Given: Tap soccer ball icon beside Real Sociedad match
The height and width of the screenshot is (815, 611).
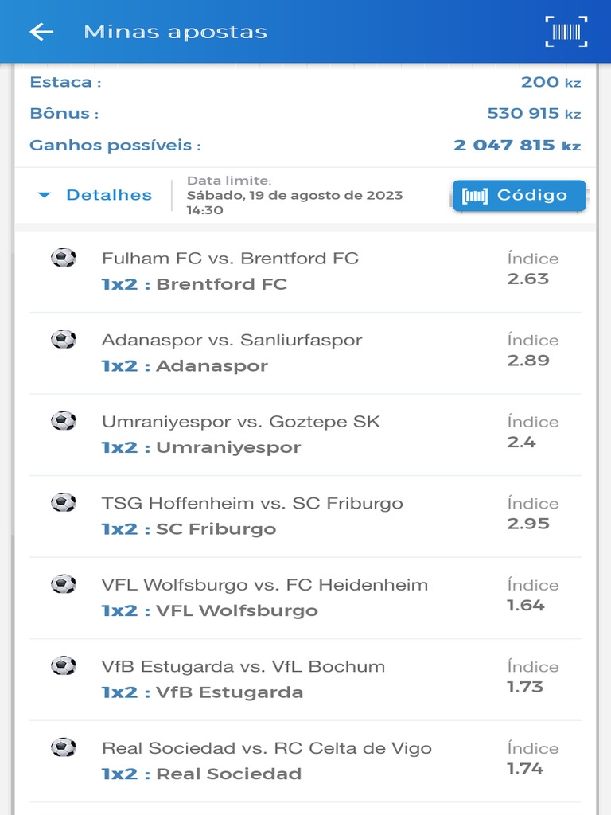Looking at the screenshot, I should (64, 747).
